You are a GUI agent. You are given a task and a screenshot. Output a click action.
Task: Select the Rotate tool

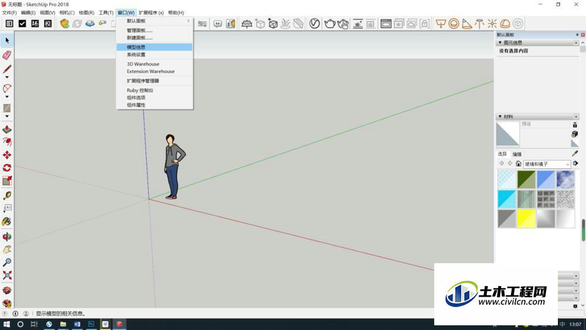coord(7,168)
